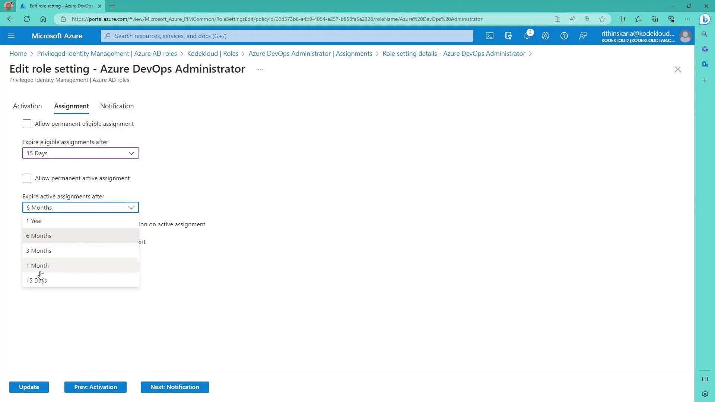This screenshot has width=715, height=402.
Task: Open the feedback icon in header
Action: [x=582, y=36]
